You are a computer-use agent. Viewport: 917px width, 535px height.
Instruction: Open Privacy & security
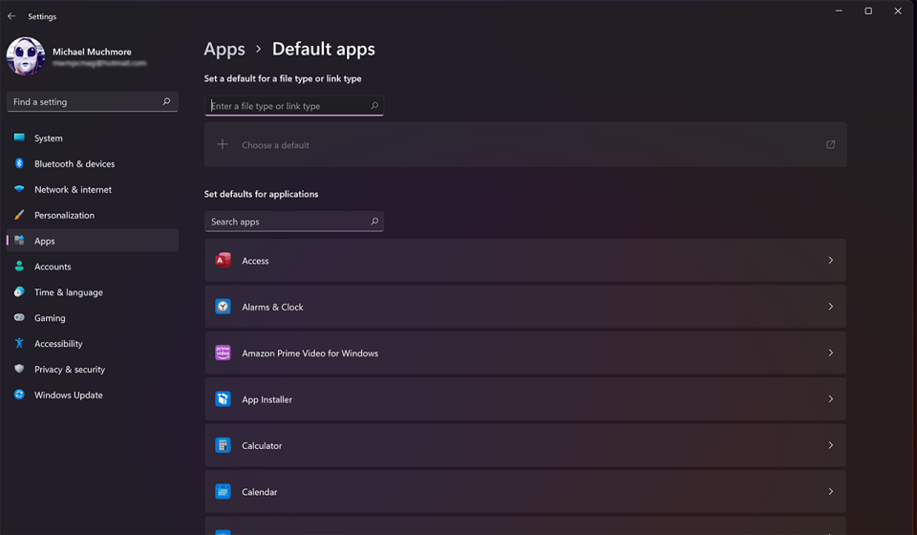93,370
